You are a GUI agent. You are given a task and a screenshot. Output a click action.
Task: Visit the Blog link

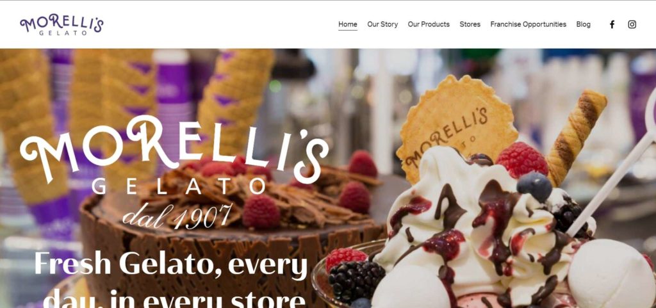click(x=583, y=24)
